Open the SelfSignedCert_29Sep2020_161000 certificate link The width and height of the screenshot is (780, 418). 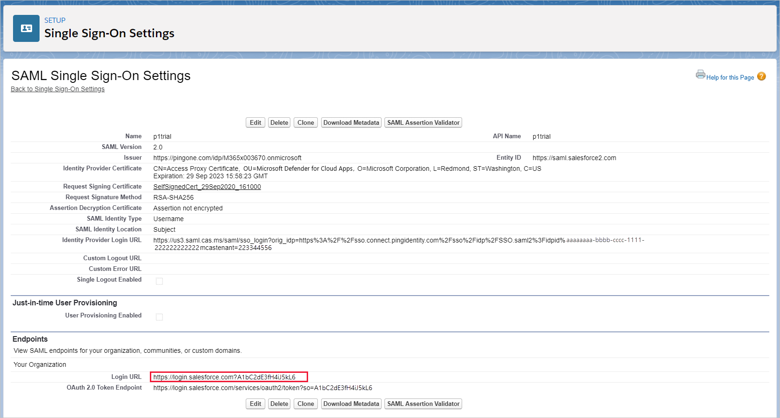[207, 187]
